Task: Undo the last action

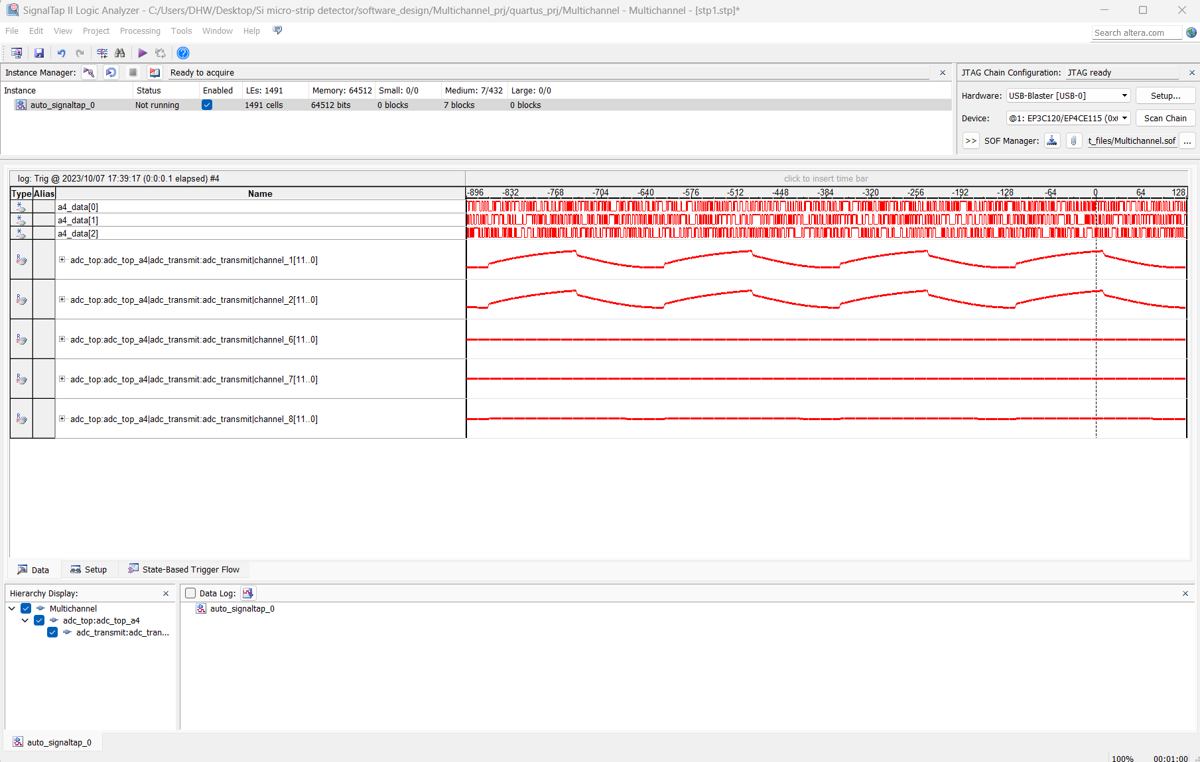Action: [62, 53]
